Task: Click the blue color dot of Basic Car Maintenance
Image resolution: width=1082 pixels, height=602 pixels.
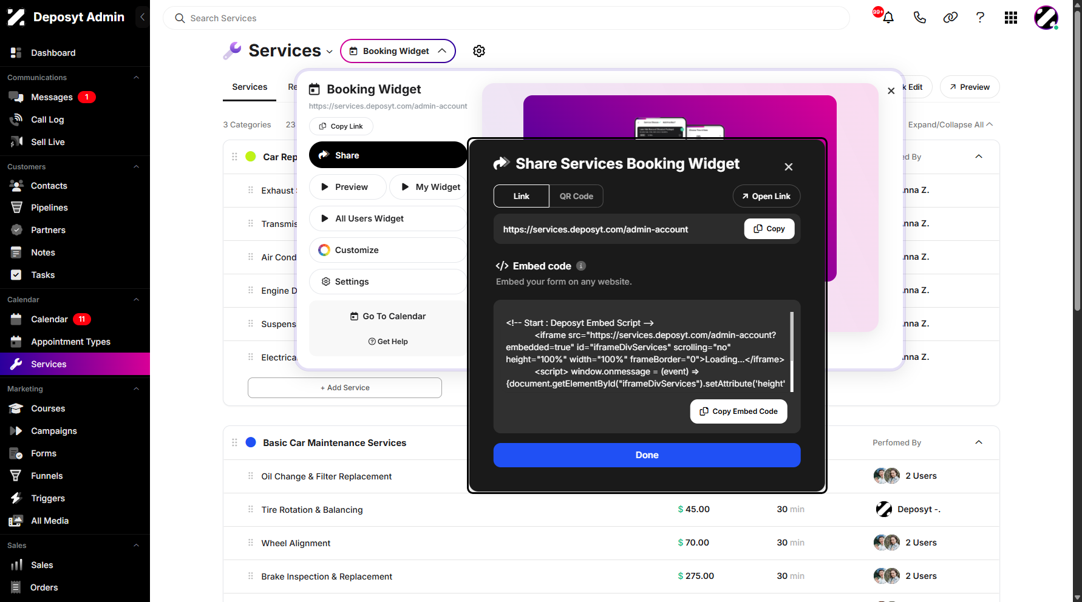Action: [251, 442]
